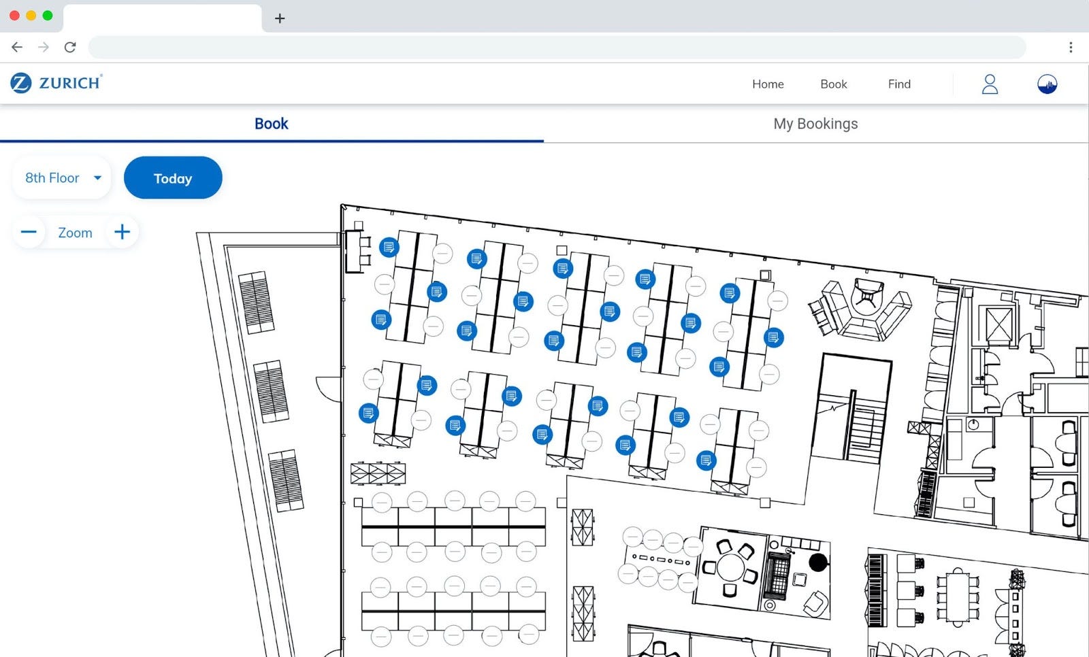Select the lowest blue booked desk marker
This screenshot has width=1089, height=657.
click(706, 460)
